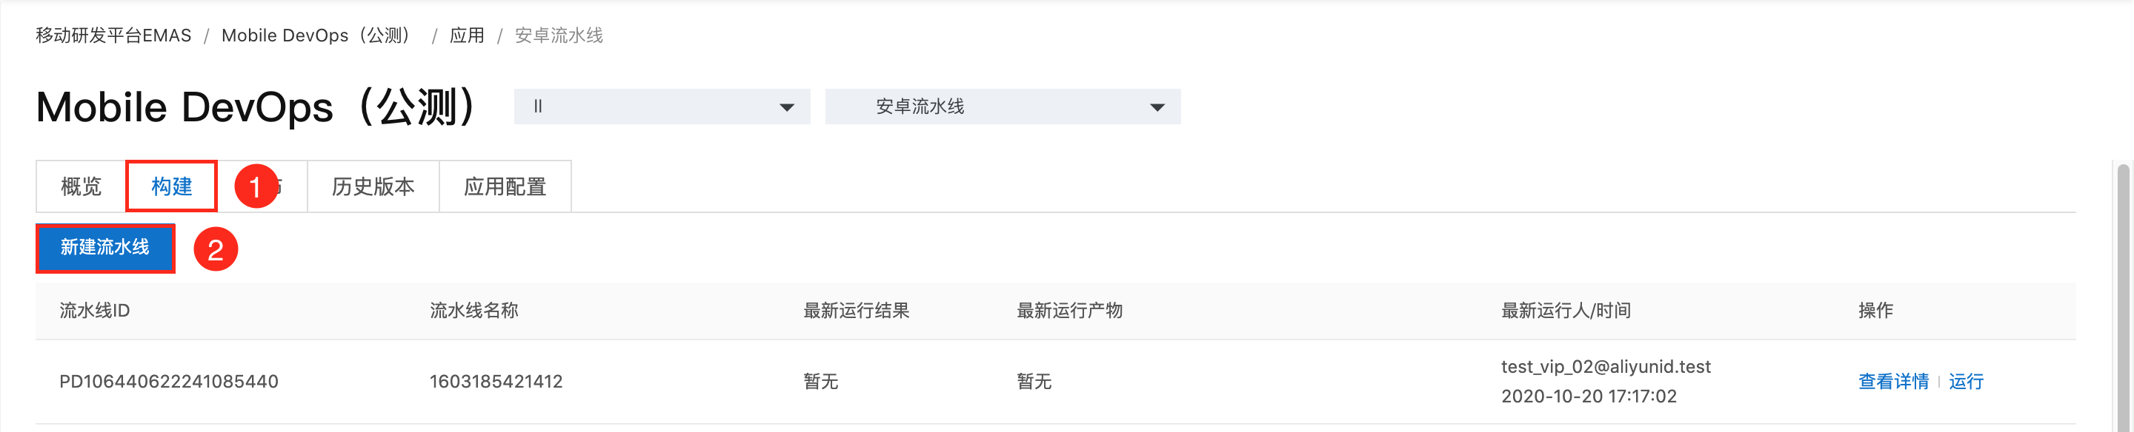2134x432 pixels.
Task: Click the 应用 breadcrumb link
Action: point(466,36)
